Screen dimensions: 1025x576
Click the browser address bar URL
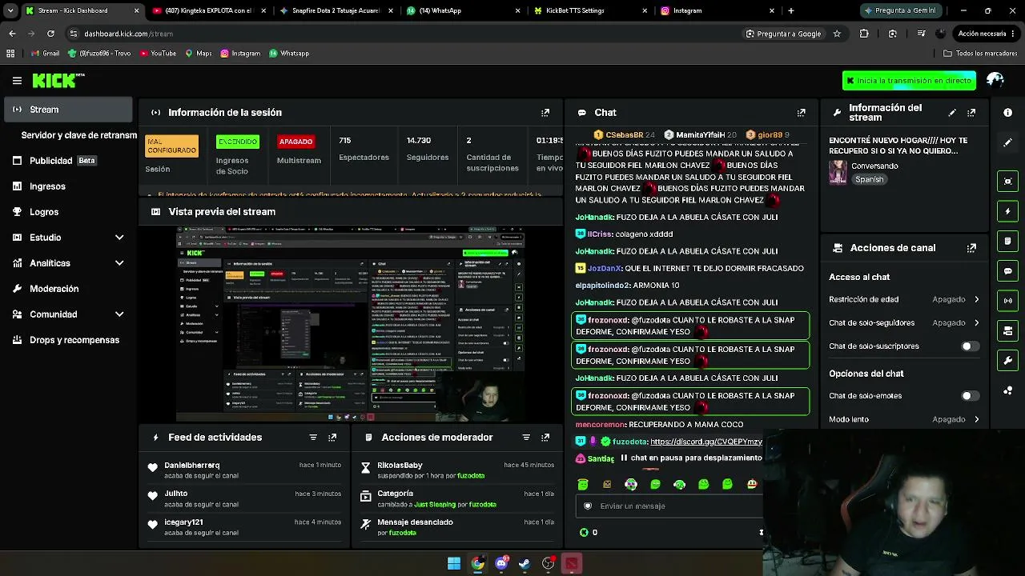tap(128, 34)
